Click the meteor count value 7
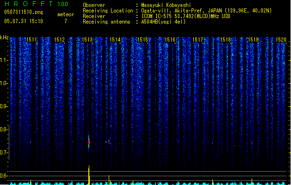This screenshot has width=291, height=185. [66, 21]
